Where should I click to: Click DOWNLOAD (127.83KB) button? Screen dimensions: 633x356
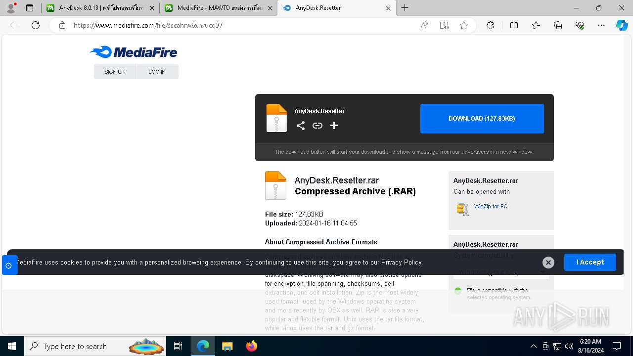pos(482,119)
